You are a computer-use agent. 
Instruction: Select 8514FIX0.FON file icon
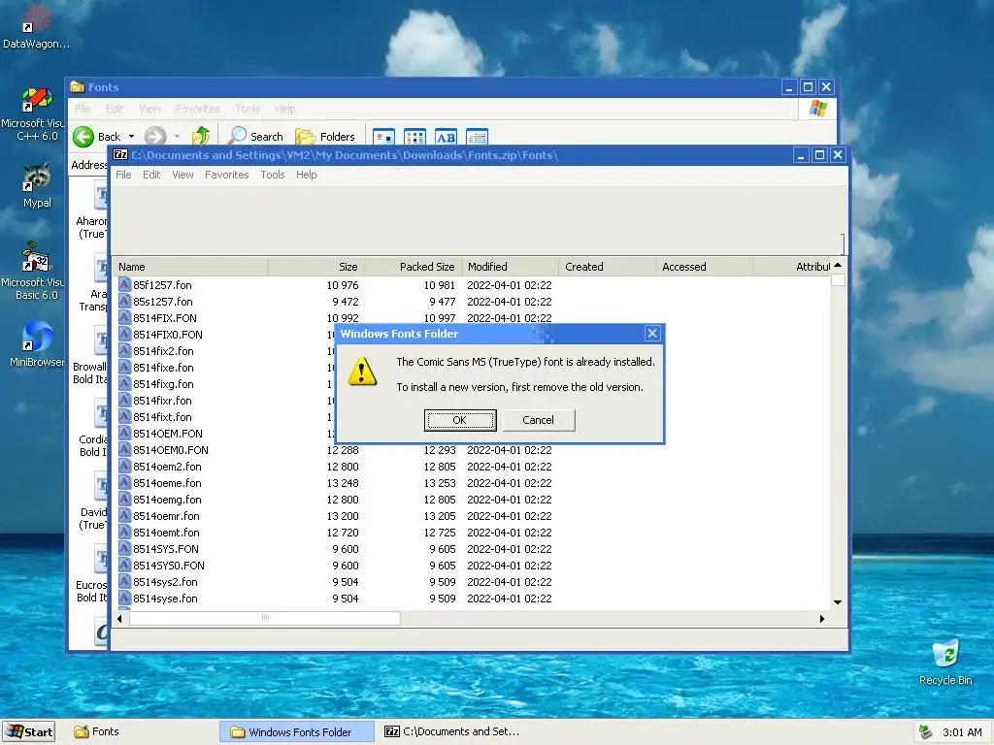[124, 335]
